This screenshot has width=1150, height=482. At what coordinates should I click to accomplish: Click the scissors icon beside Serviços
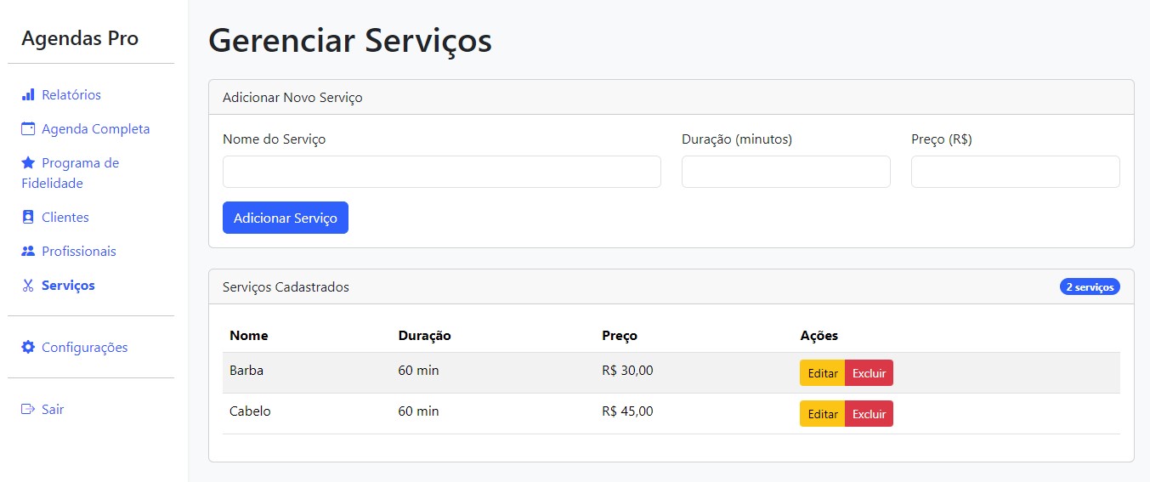[28, 286]
